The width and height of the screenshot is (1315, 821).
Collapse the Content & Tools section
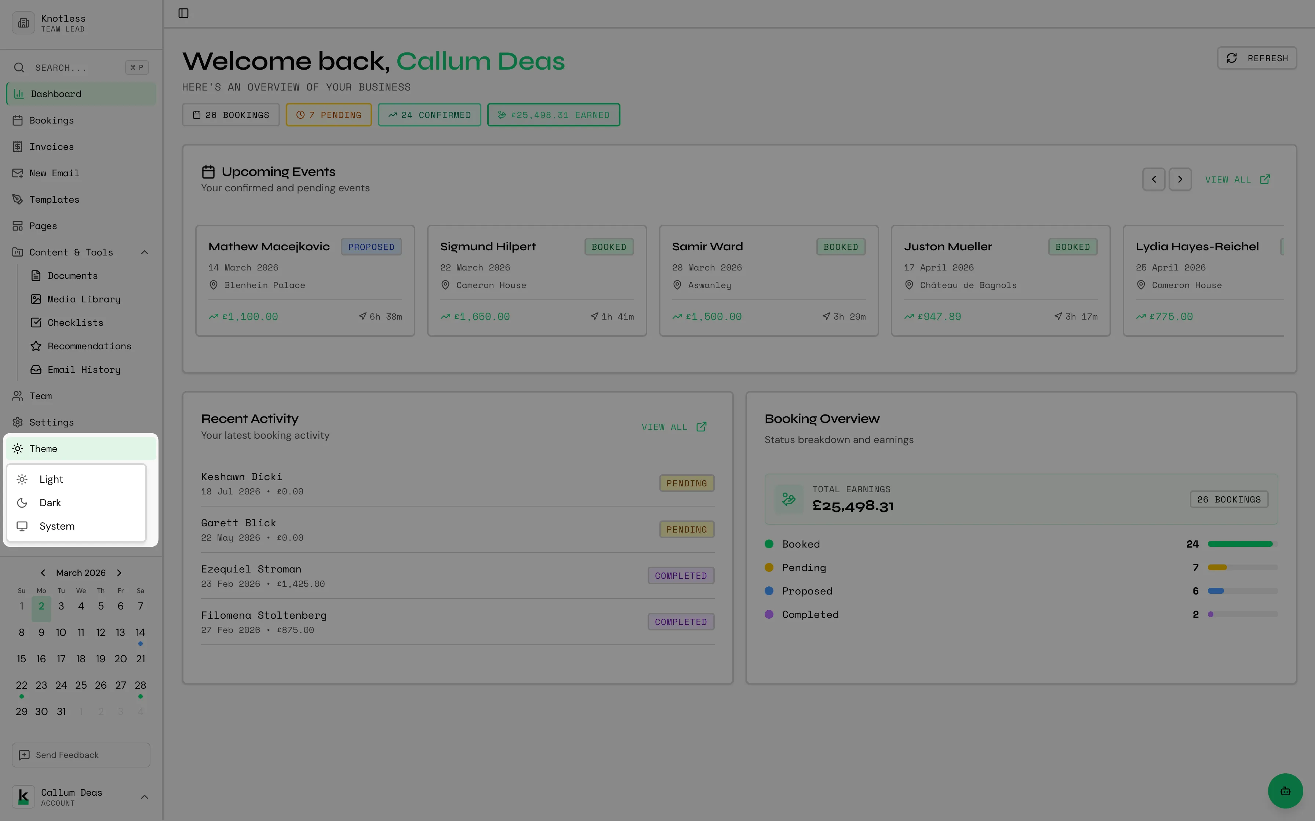pos(144,252)
